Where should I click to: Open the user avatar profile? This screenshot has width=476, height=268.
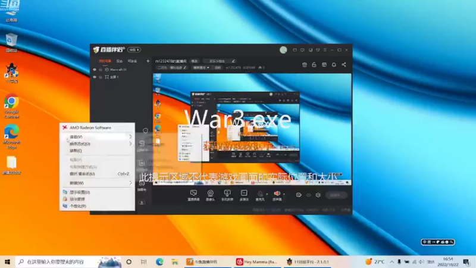[x=283, y=50]
